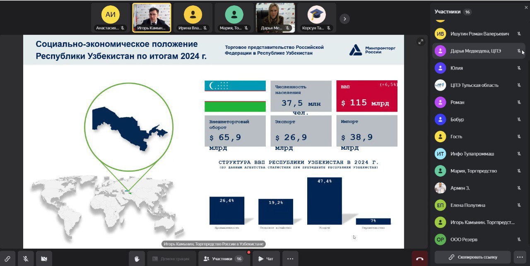Open the more options menu in bottom toolbar
The height and width of the screenshot is (266, 530).
point(290,259)
